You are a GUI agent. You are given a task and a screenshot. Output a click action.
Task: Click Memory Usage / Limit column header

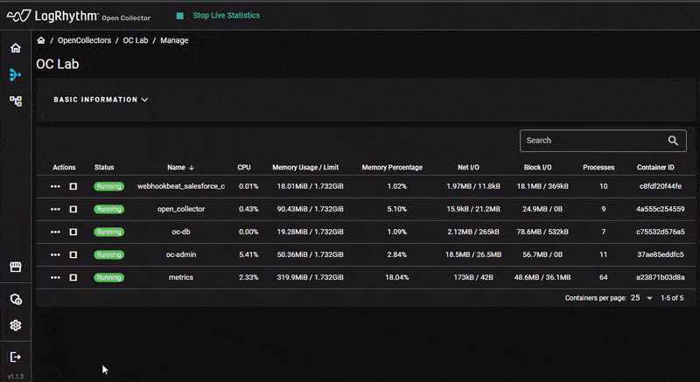[x=305, y=168]
